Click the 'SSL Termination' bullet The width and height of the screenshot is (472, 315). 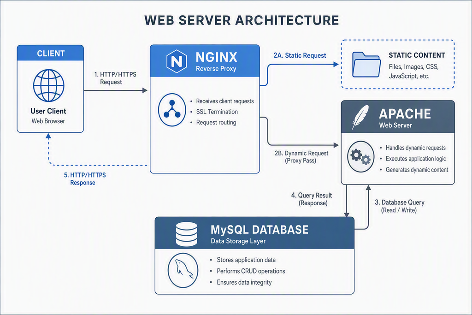click(217, 112)
